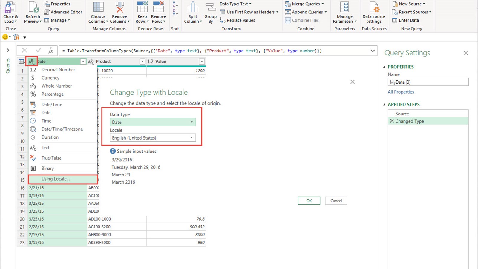The width and height of the screenshot is (478, 269).
Task: Open the Locale dropdown
Action: (153, 138)
